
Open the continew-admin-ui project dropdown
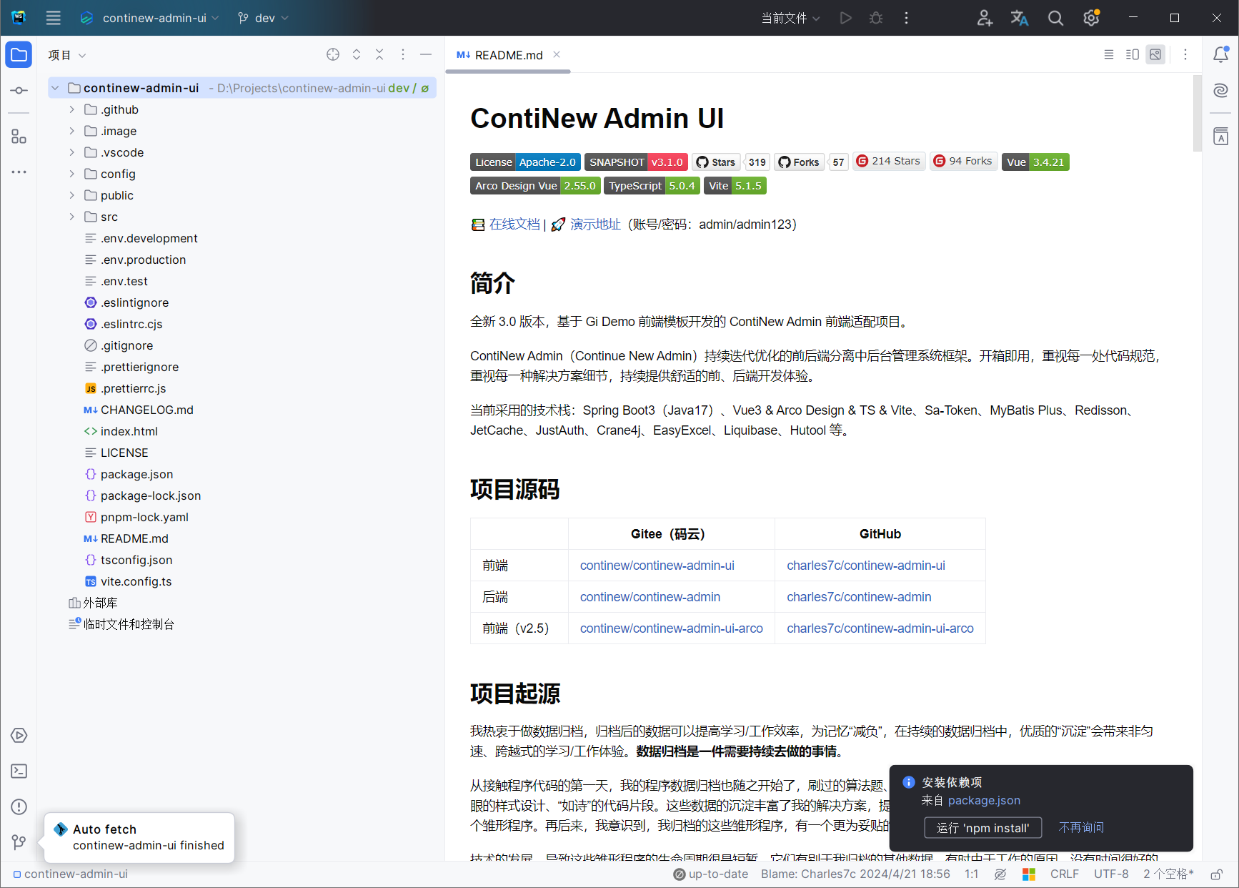coord(150,18)
